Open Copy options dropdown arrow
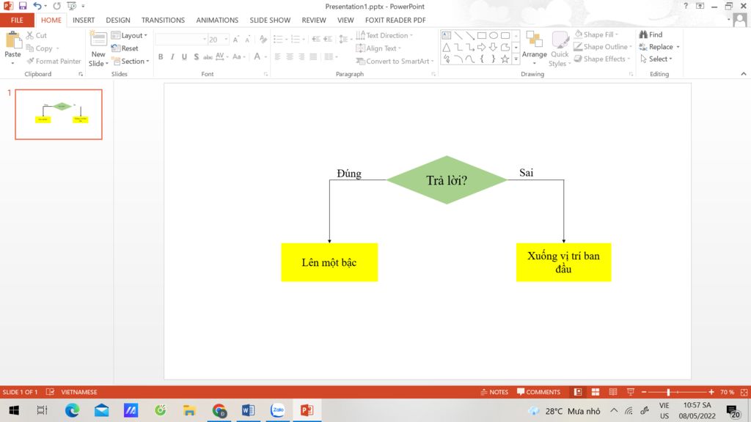This screenshot has height=422, width=751. [x=57, y=48]
